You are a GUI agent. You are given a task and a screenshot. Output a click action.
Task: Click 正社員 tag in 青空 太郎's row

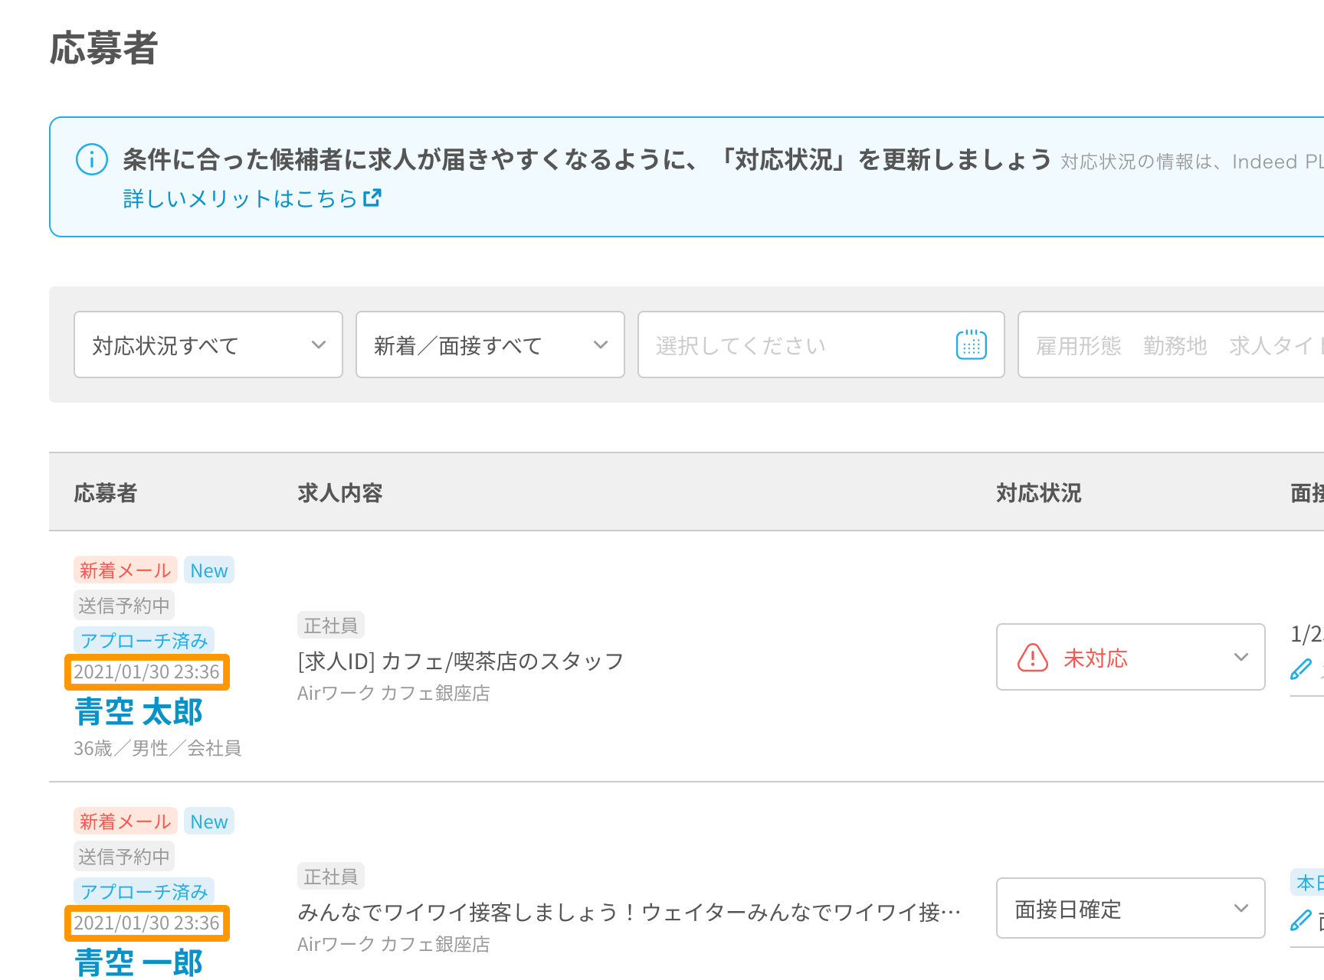point(331,626)
